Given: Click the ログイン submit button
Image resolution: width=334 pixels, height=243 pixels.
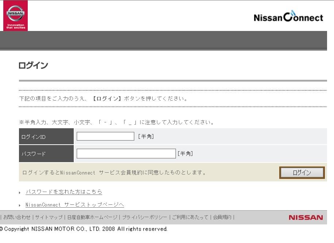Looking at the screenshot, I should click(302, 172).
